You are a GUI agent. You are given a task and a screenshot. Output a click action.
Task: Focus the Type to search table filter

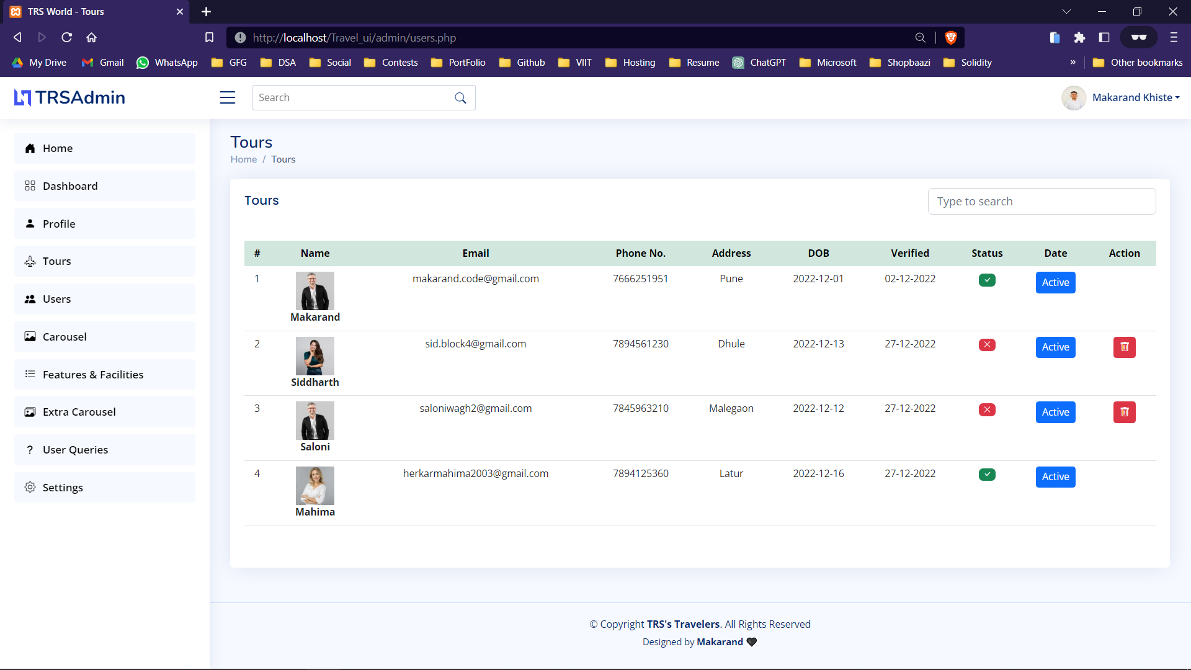(1042, 202)
